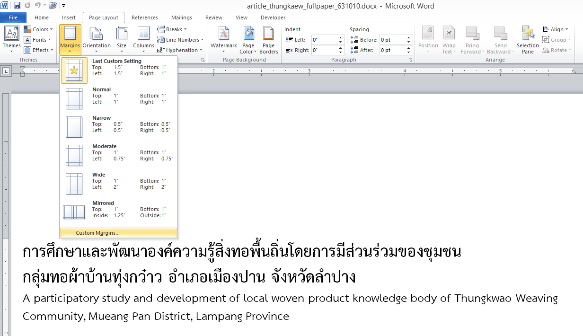Screen dimensions: 583x336
Task: Click the Save icon in the quick access toolbar
Action: [17, 6]
